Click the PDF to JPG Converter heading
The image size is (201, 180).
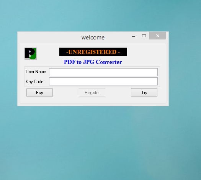pyautogui.click(x=93, y=62)
